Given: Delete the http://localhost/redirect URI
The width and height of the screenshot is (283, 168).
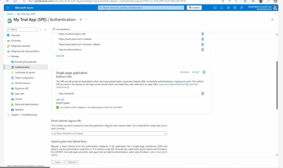Looking at the screenshot, I should point(203,50).
